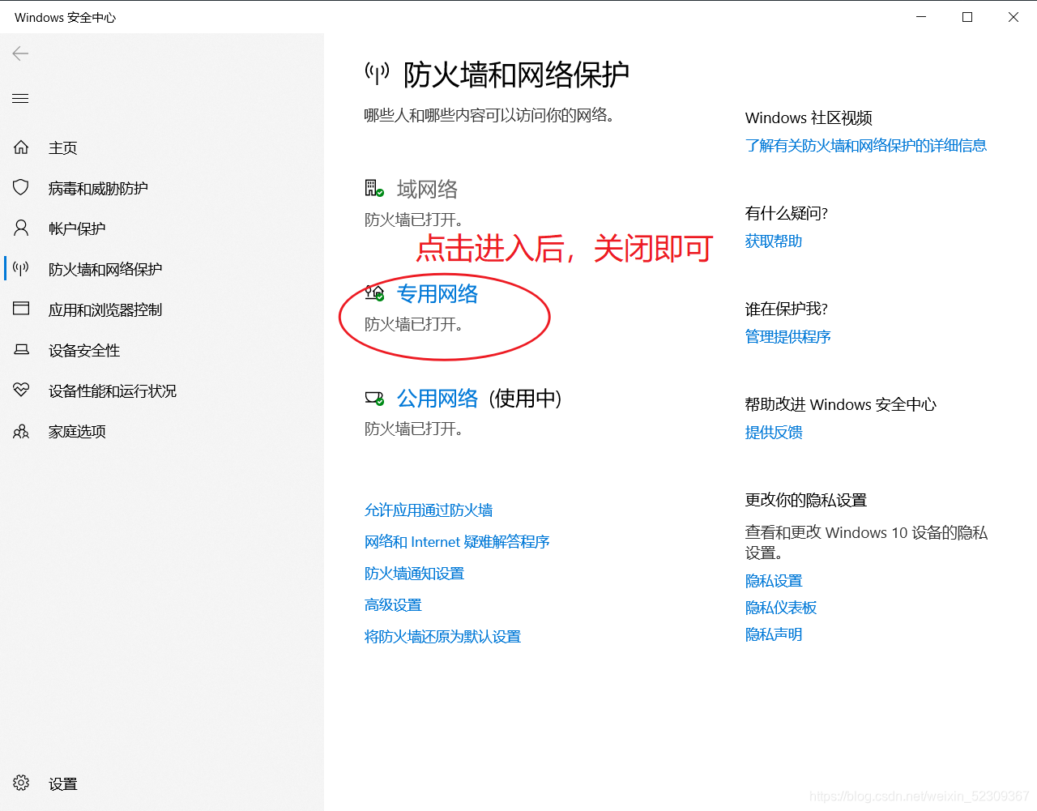
Task: Click the heart icon for 设备性能和运行状况
Action: (21, 390)
